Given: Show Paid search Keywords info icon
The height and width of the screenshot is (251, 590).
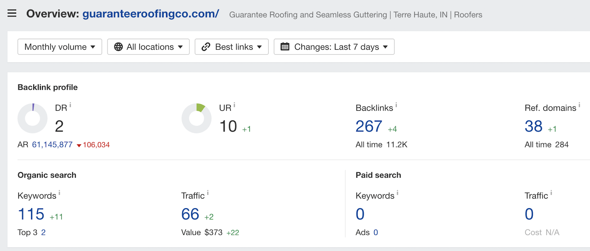Looking at the screenshot, I should pos(398,193).
